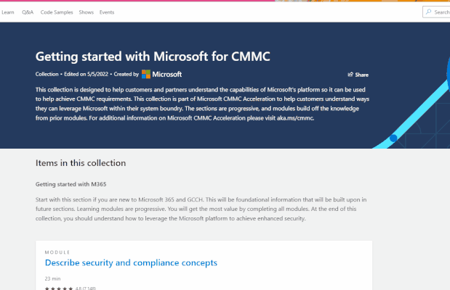
Task: Click the search magnifier icon
Action: (x=428, y=12)
